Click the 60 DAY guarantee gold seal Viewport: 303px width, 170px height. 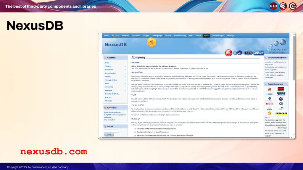[x=151, y=42]
